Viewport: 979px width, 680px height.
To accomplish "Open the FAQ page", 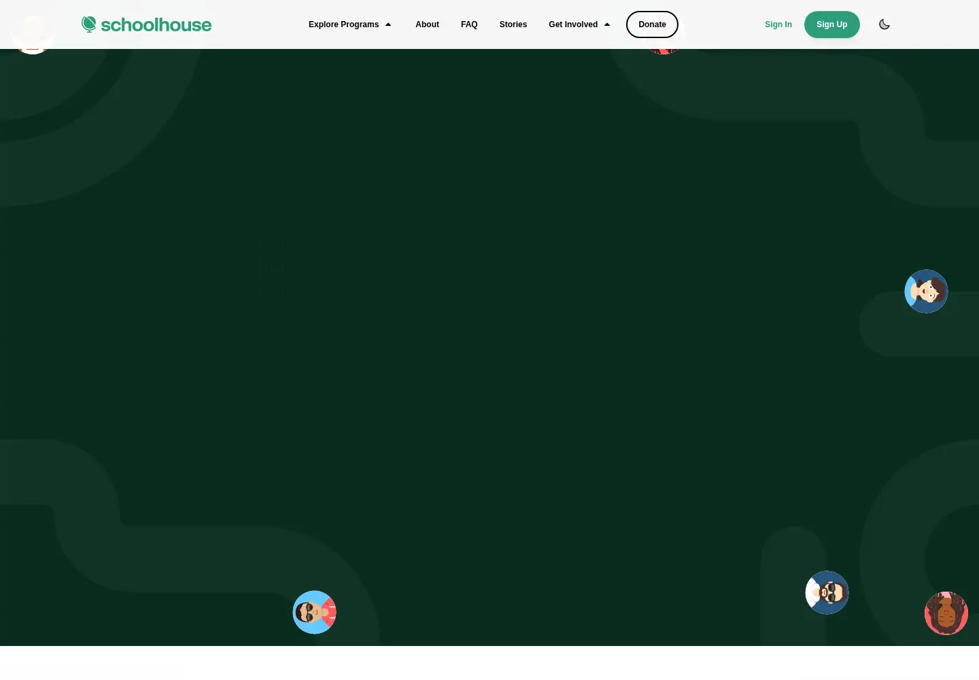I will click(469, 24).
